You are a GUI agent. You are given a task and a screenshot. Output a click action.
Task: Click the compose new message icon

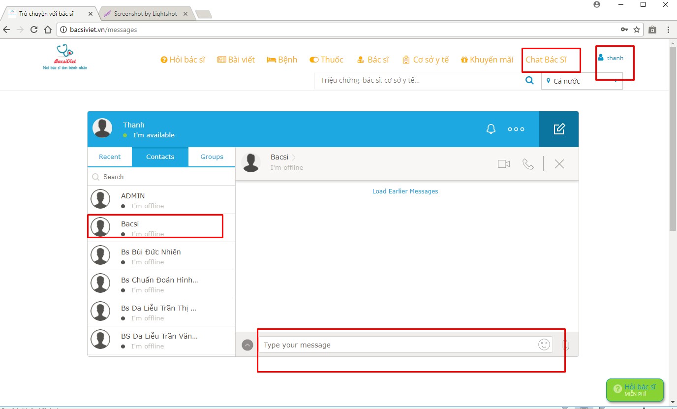click(559, 129)
